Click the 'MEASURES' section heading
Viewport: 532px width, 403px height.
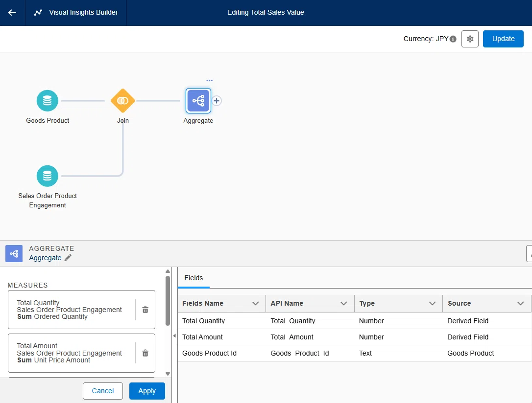(28, 285)
